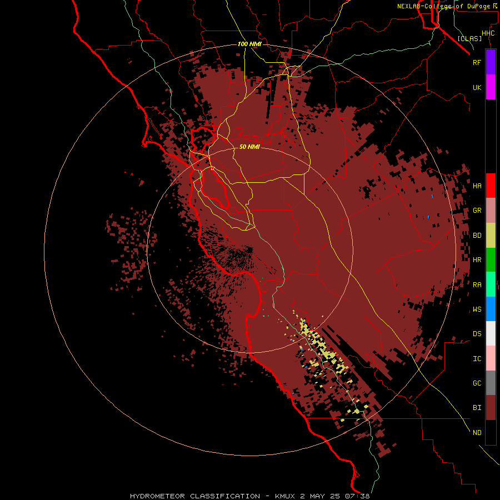Viewport: 500px width, 500px height.
Task: Click the 'NEXLAB-College of DuPage' credit text
Action: (x=443, y=6)
